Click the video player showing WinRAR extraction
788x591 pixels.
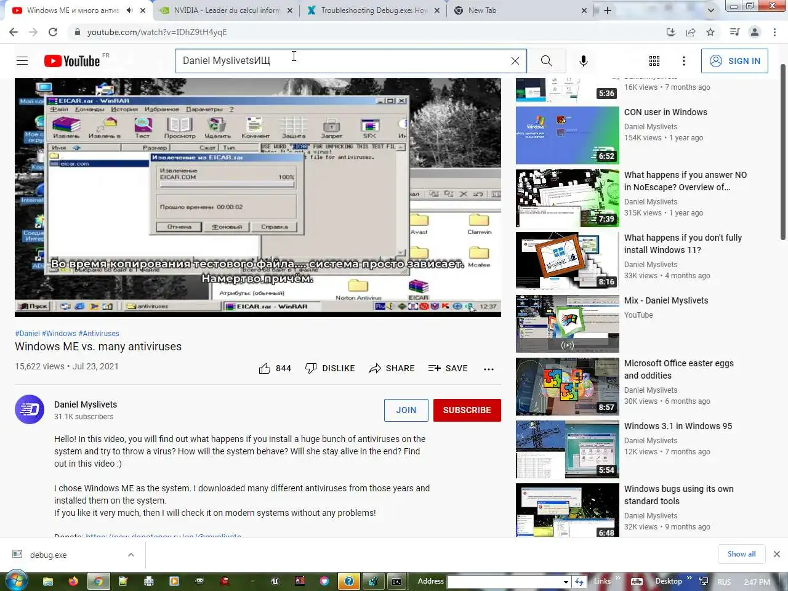[258, 197]
